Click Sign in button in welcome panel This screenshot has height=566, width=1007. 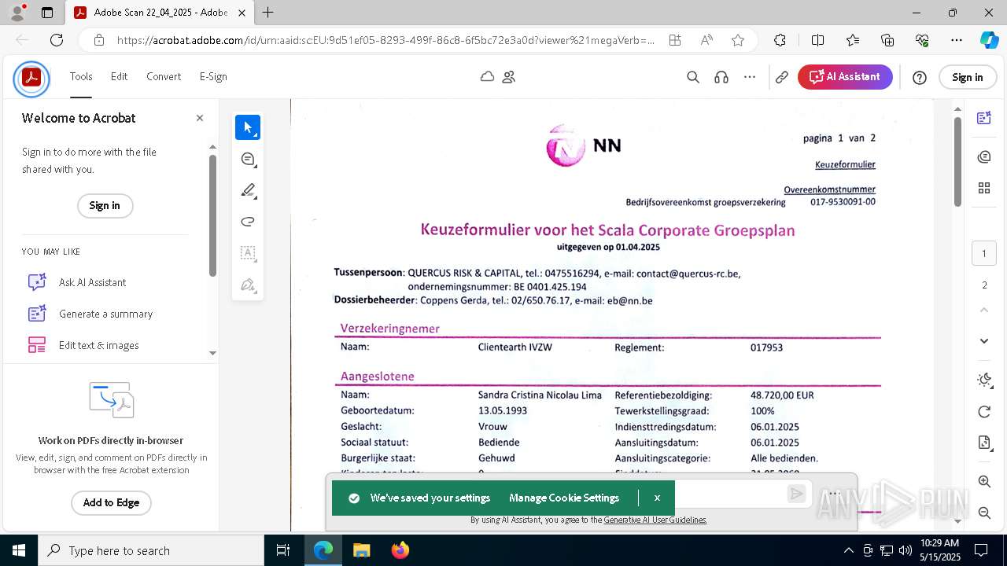[105, 205]
